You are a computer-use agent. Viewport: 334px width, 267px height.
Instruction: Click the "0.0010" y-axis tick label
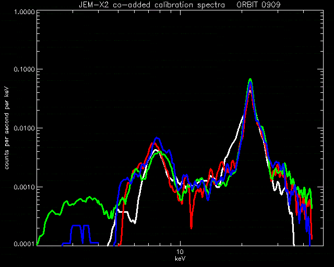[24, 187]
